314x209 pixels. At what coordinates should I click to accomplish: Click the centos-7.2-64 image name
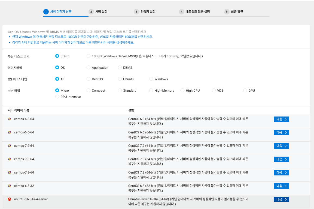[24, 146]
